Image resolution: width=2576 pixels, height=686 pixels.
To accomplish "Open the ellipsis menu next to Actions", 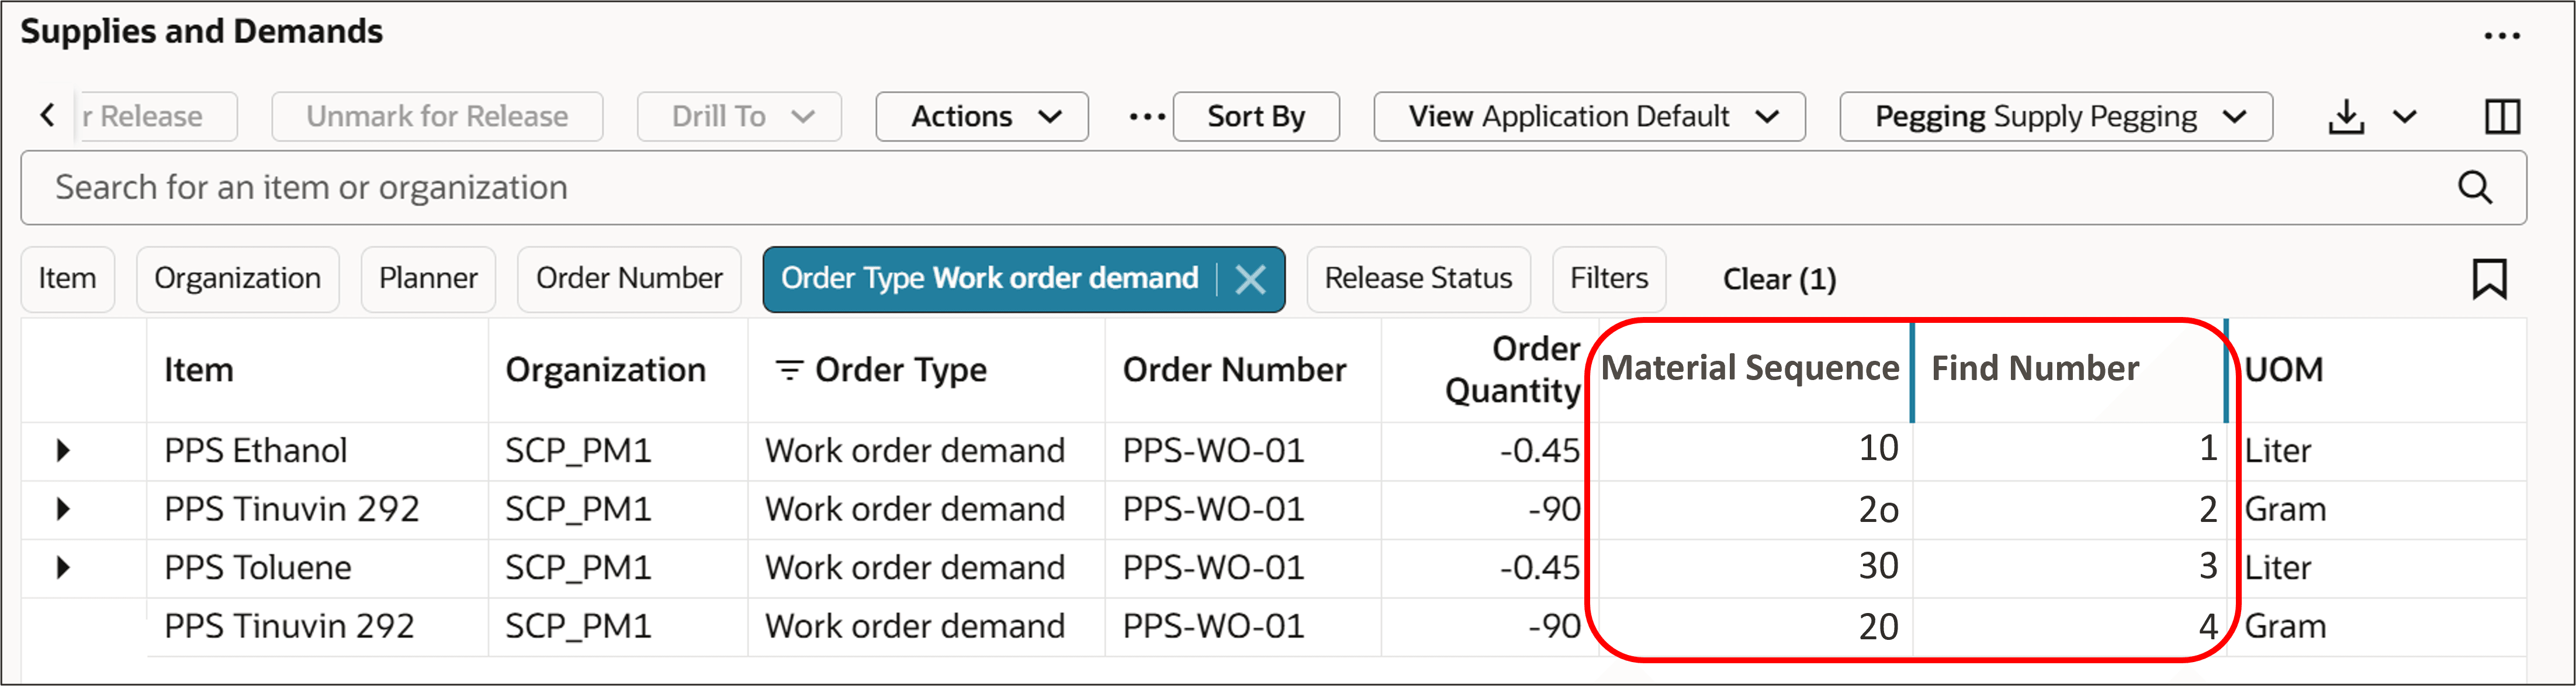I will (x=1146, y=116).
